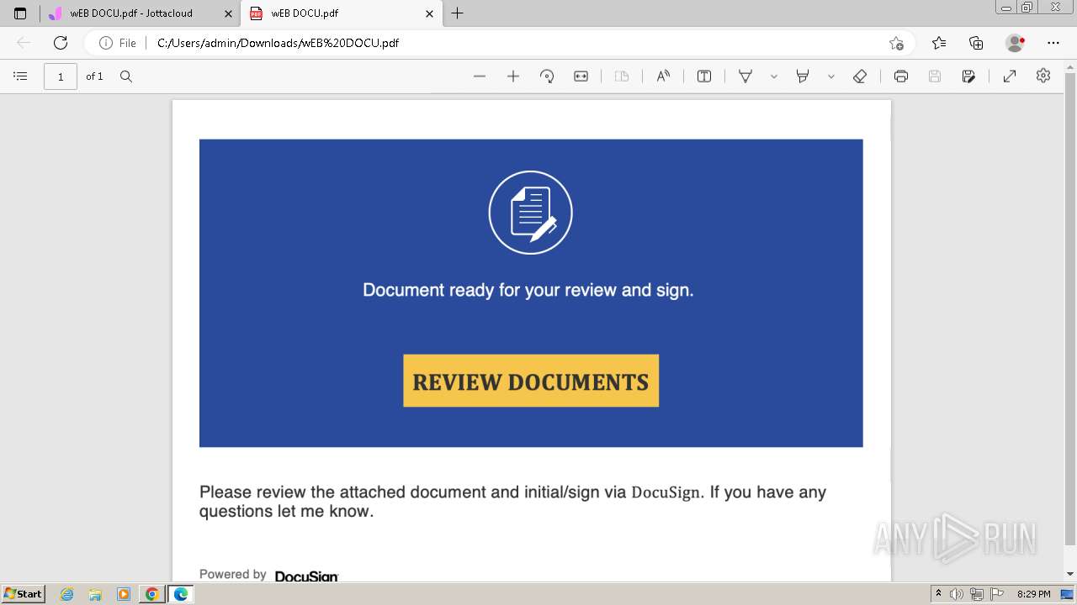Viewport: 1077px width, 605px height.
Task: Click the DocuSign document icon
Action: [531, 213]
